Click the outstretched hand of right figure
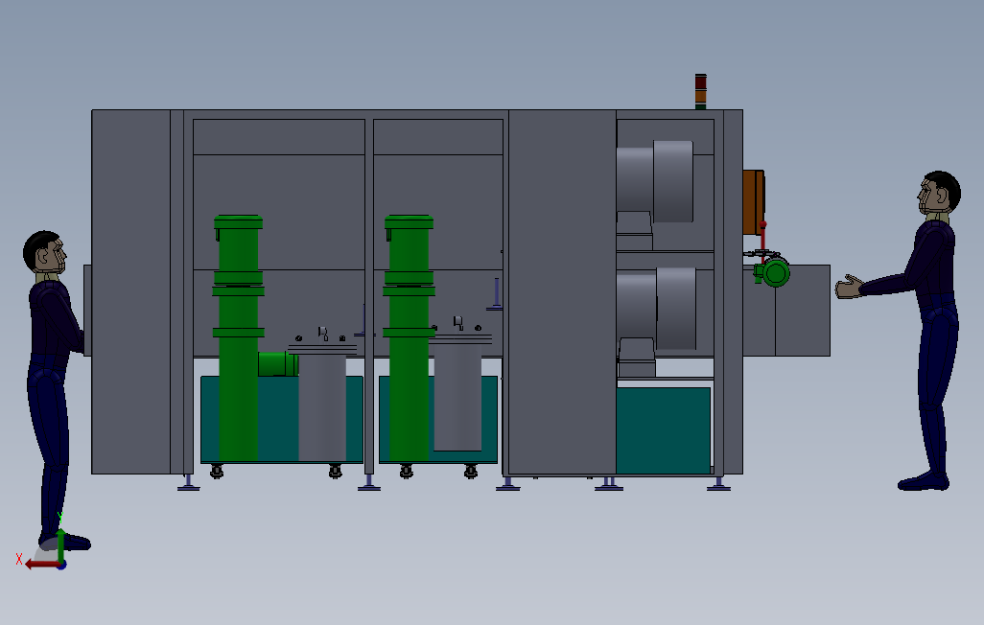Screen dimensions: 984x625 (848, 288)
